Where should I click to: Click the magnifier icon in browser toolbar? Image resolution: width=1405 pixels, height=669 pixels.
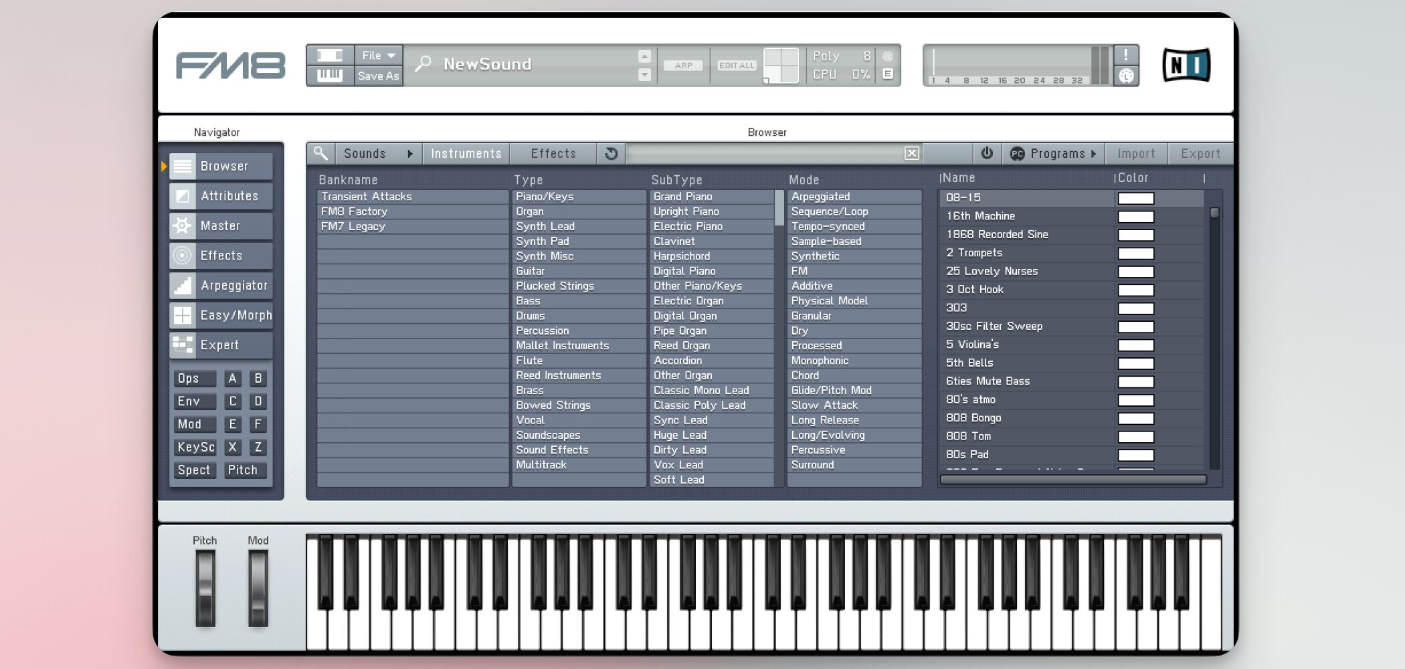pos(321,153)
